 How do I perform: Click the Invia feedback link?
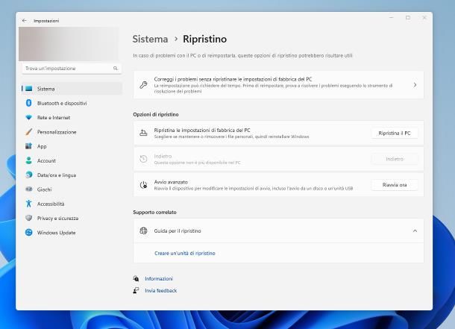click(161, 290)
